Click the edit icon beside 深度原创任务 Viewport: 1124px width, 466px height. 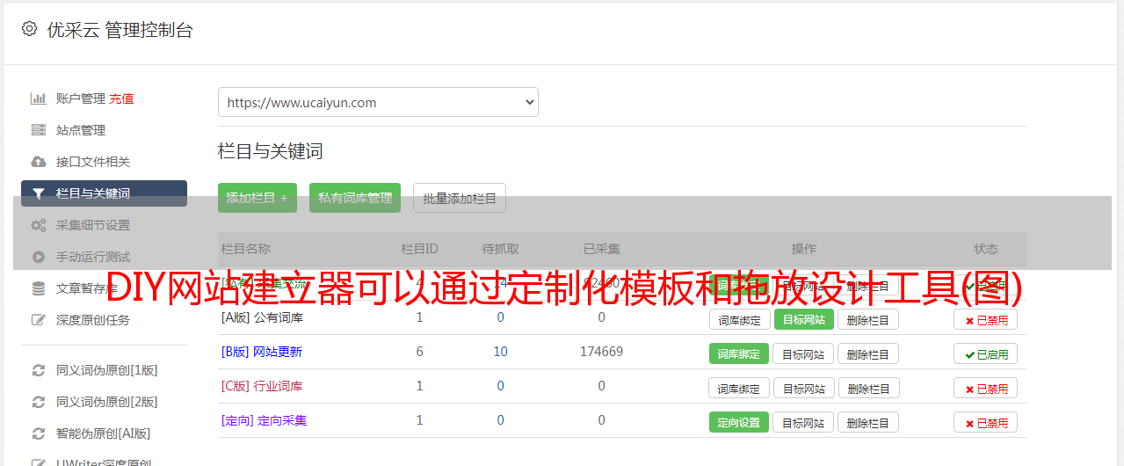pyautogui.click(x=38, y=320)
